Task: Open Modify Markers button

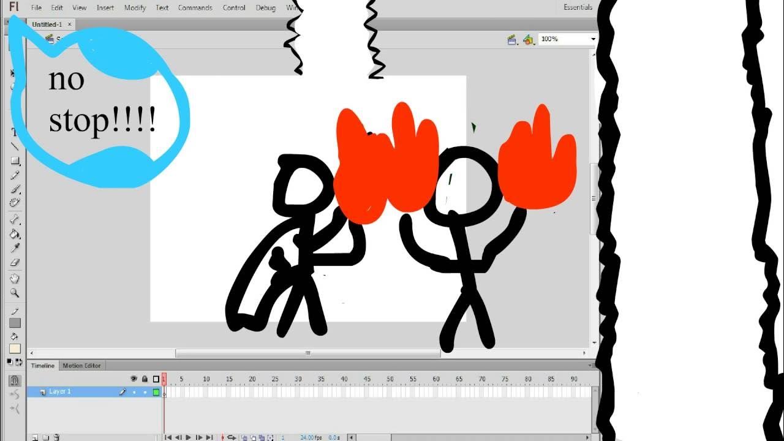Action: click(270, 437)
